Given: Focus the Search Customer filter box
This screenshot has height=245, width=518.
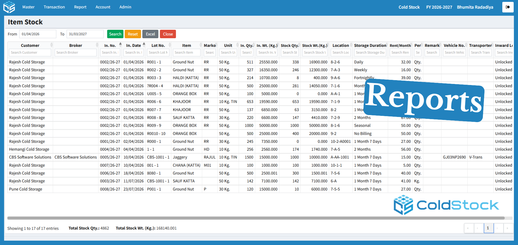Looking at the screenshot, I should point(30,53).
